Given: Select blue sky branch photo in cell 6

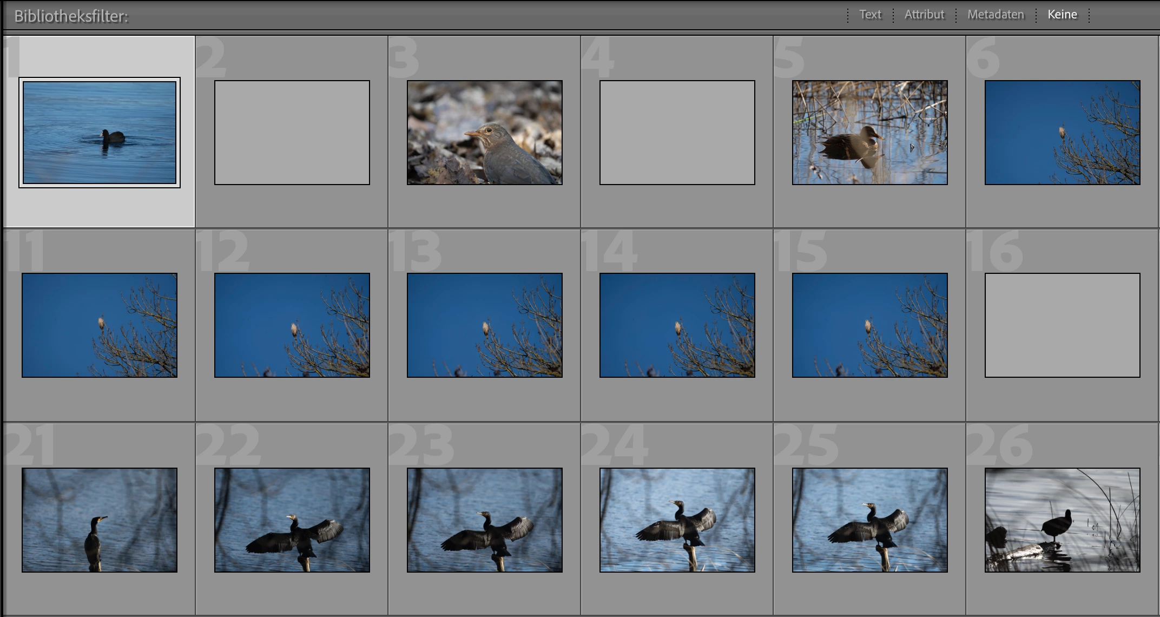Looking at the screenshot, I should pyautogui.click(x=1063, y=133).
